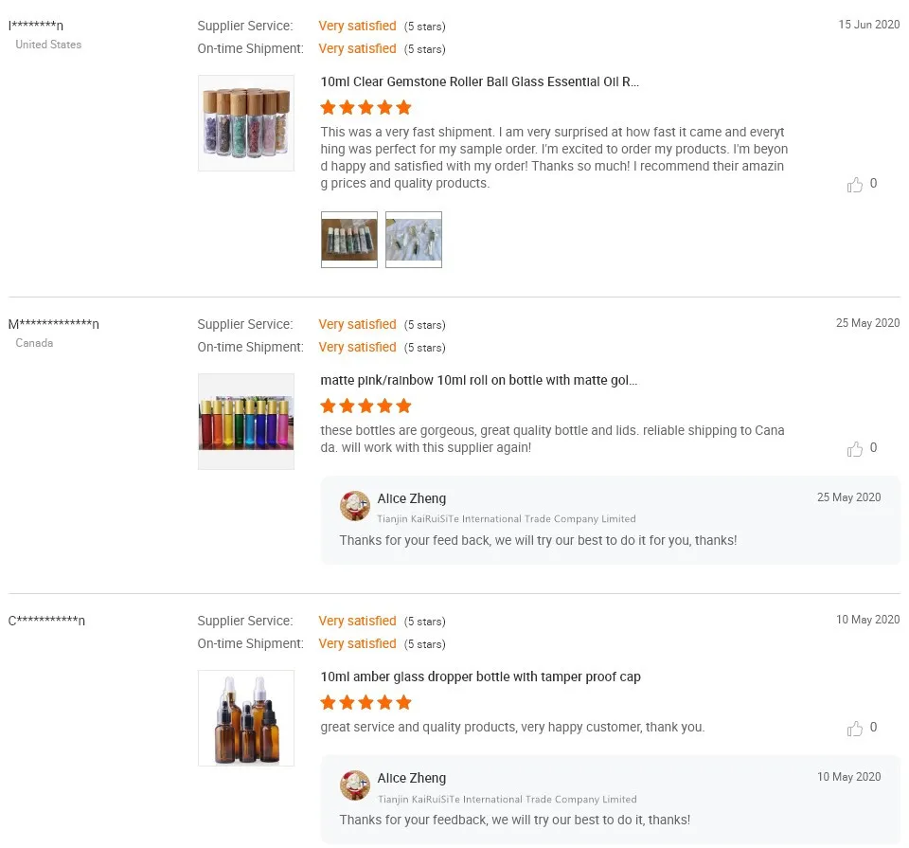Click reviewer name I********n from United States
This screenshot has height=848, width=909.
coord(36,27)
